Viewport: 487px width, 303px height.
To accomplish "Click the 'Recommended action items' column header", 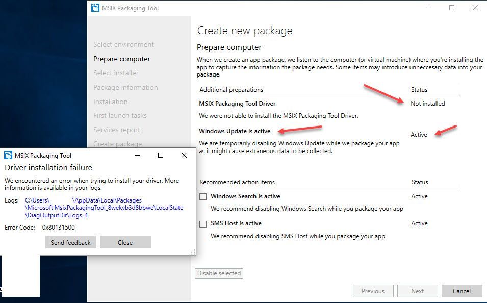I will pyautogui.click(x=237, y=182).
